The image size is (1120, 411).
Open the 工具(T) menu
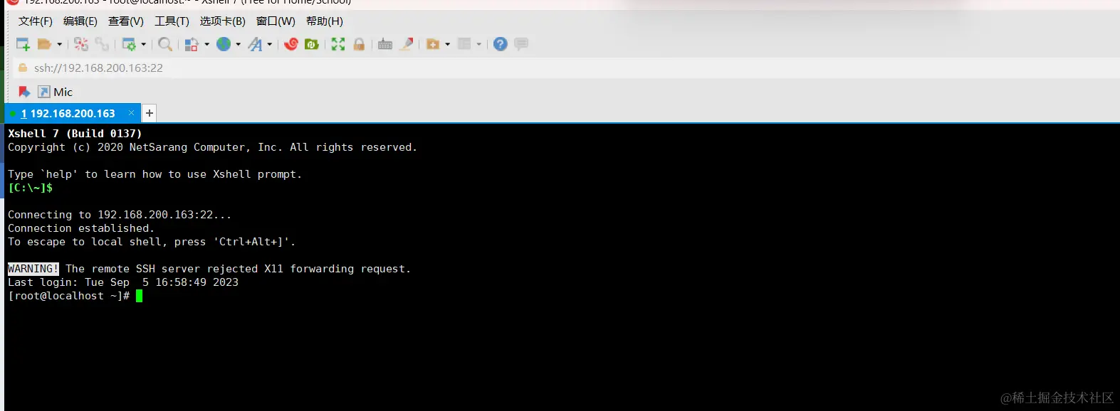[x=172, y=21]
